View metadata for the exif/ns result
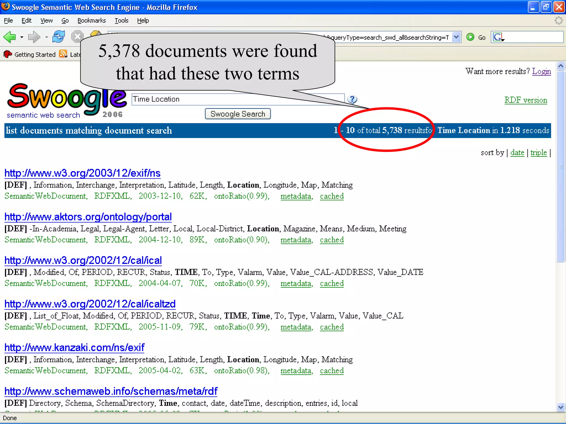This screenshot has width=566, height=424. [x=296, y=196]
